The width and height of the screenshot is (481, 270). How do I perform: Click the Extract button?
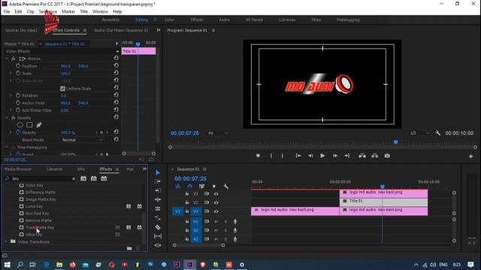point(374,156)
